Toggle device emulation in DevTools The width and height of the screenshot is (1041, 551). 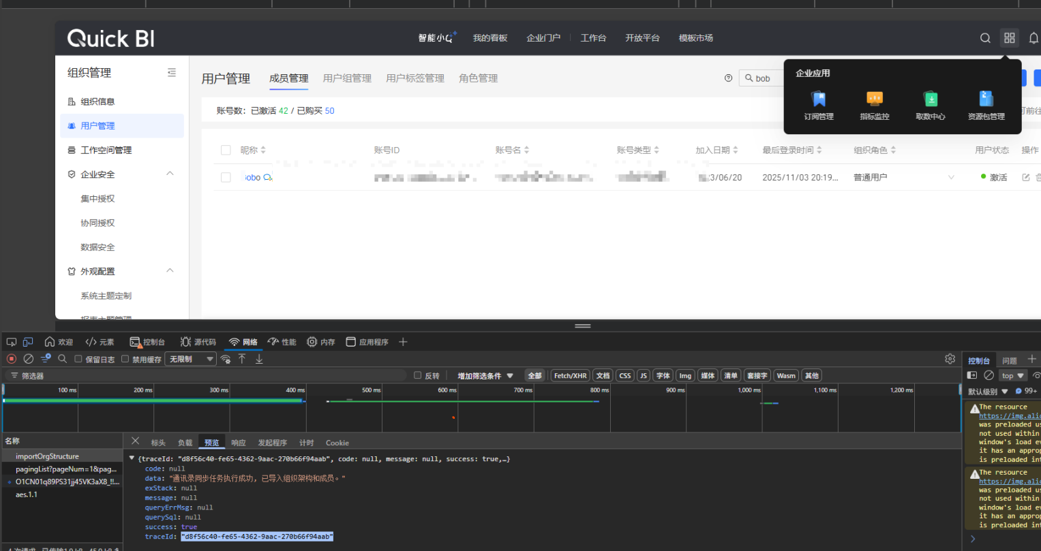click(x=28, y=342)
